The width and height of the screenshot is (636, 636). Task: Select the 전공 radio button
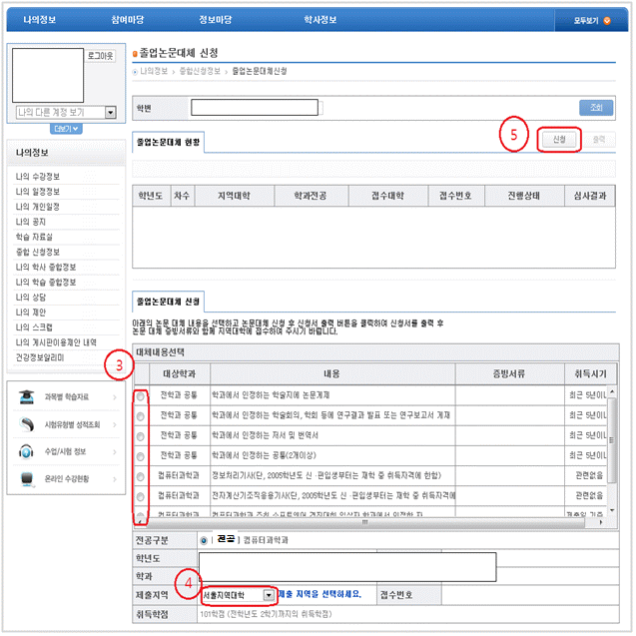[x=205, y=539]
